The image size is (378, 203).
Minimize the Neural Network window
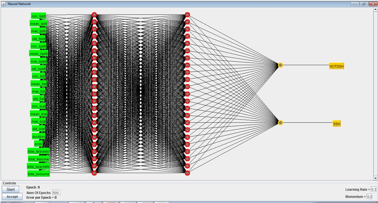pos(355,4)
